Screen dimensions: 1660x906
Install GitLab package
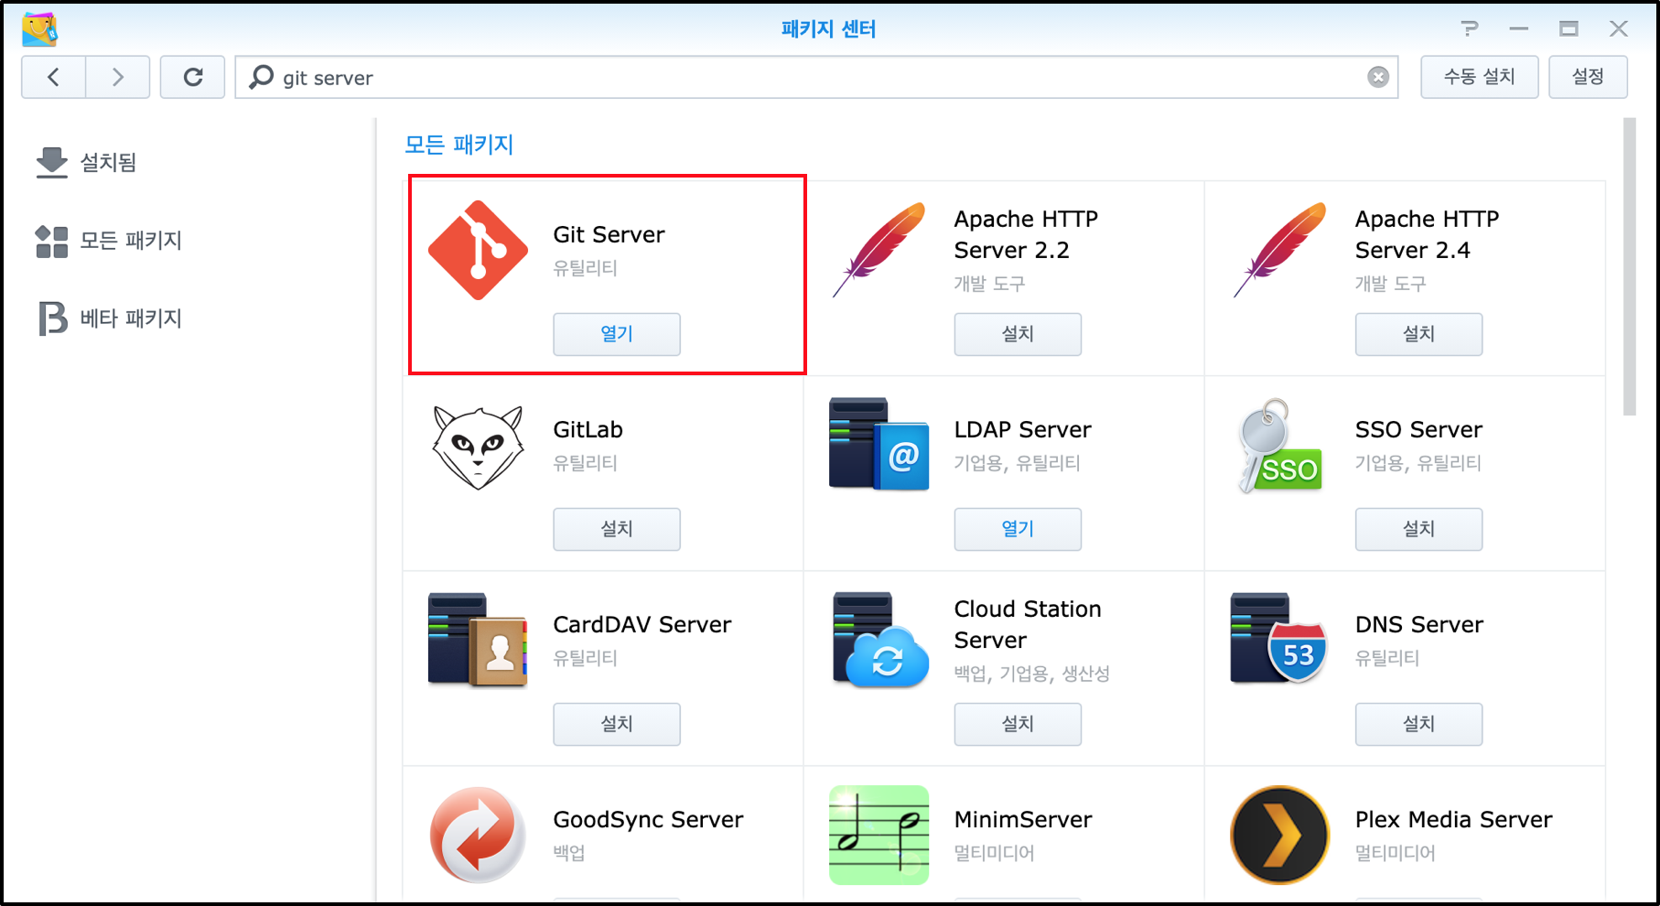[x=617, y=529]
